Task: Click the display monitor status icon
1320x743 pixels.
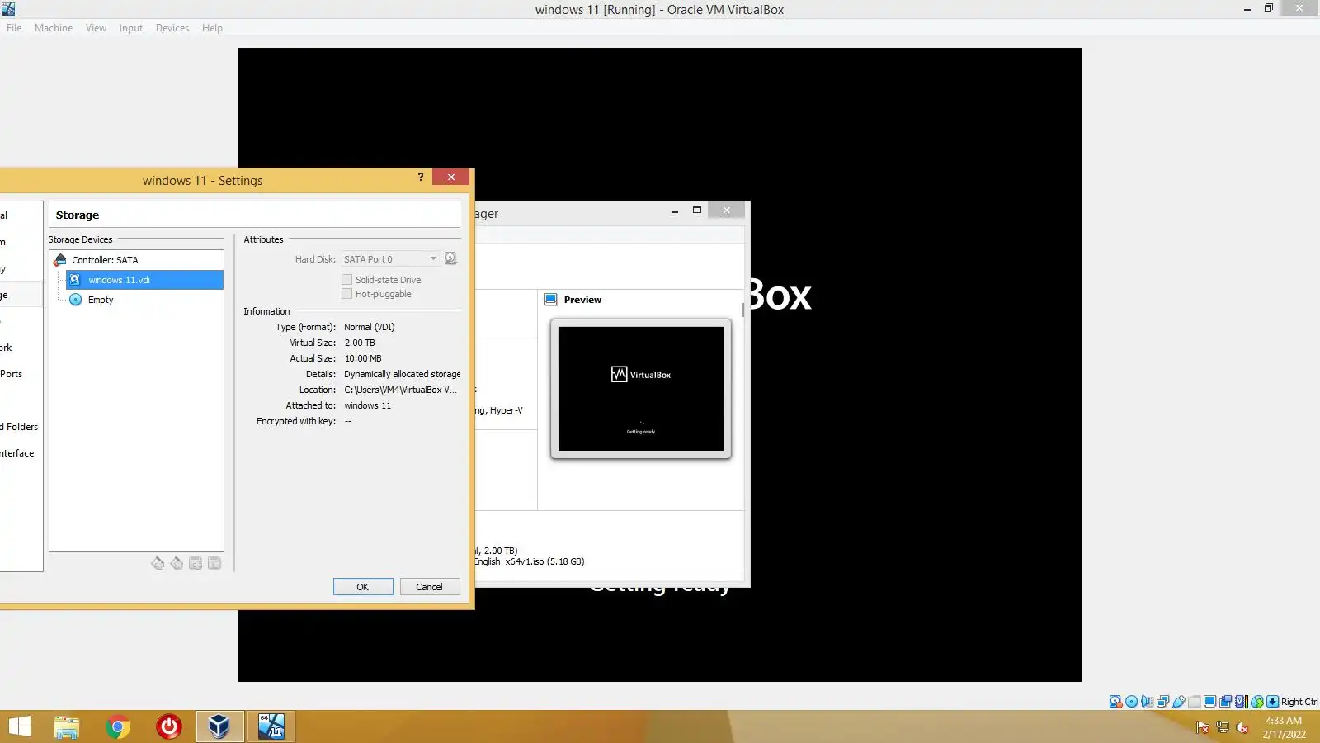Action: click(1210, 702)
